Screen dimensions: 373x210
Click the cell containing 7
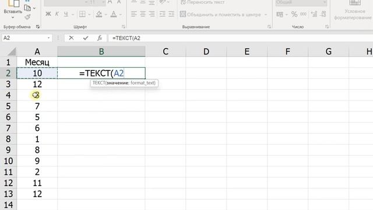coord(37,106)
